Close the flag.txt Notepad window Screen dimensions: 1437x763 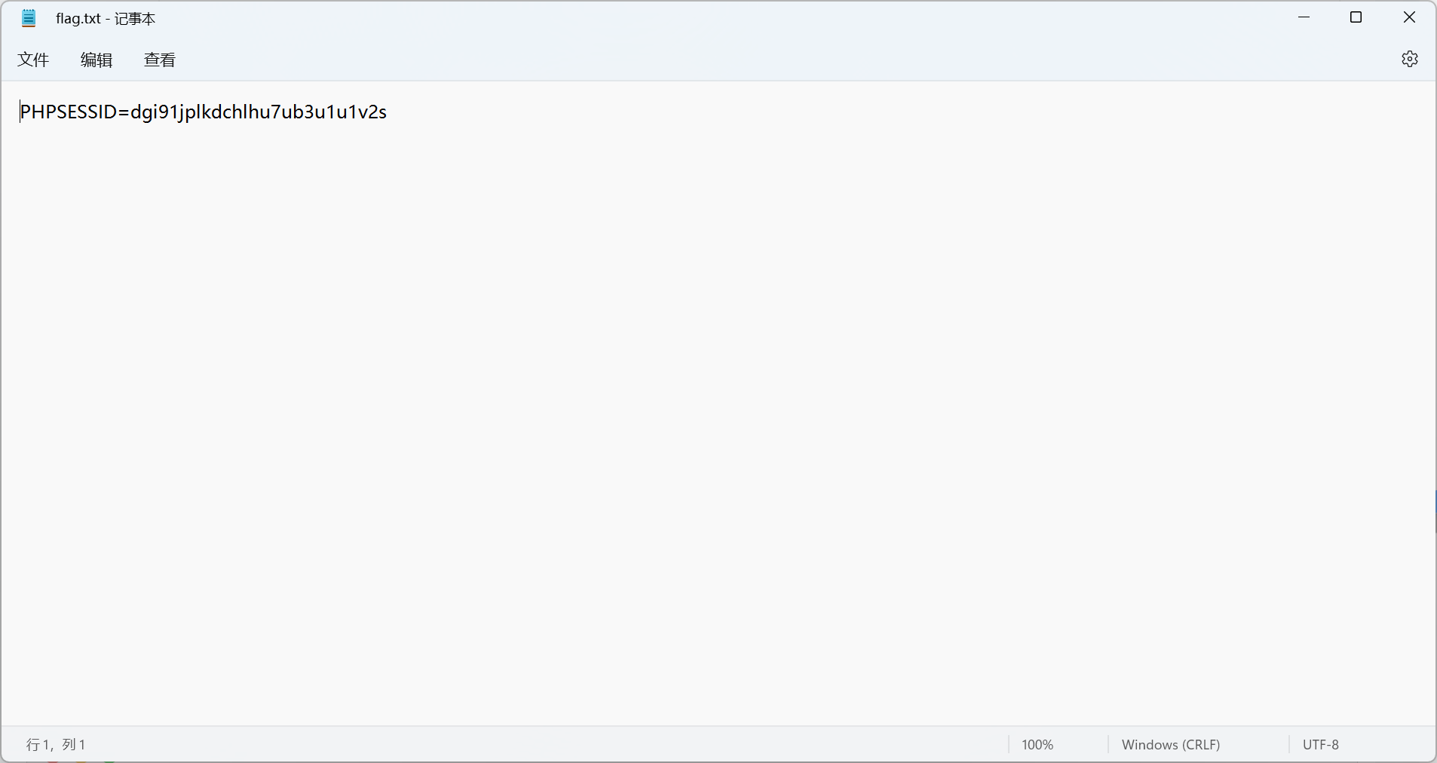pyautogui.click(x=1408, y=17)
